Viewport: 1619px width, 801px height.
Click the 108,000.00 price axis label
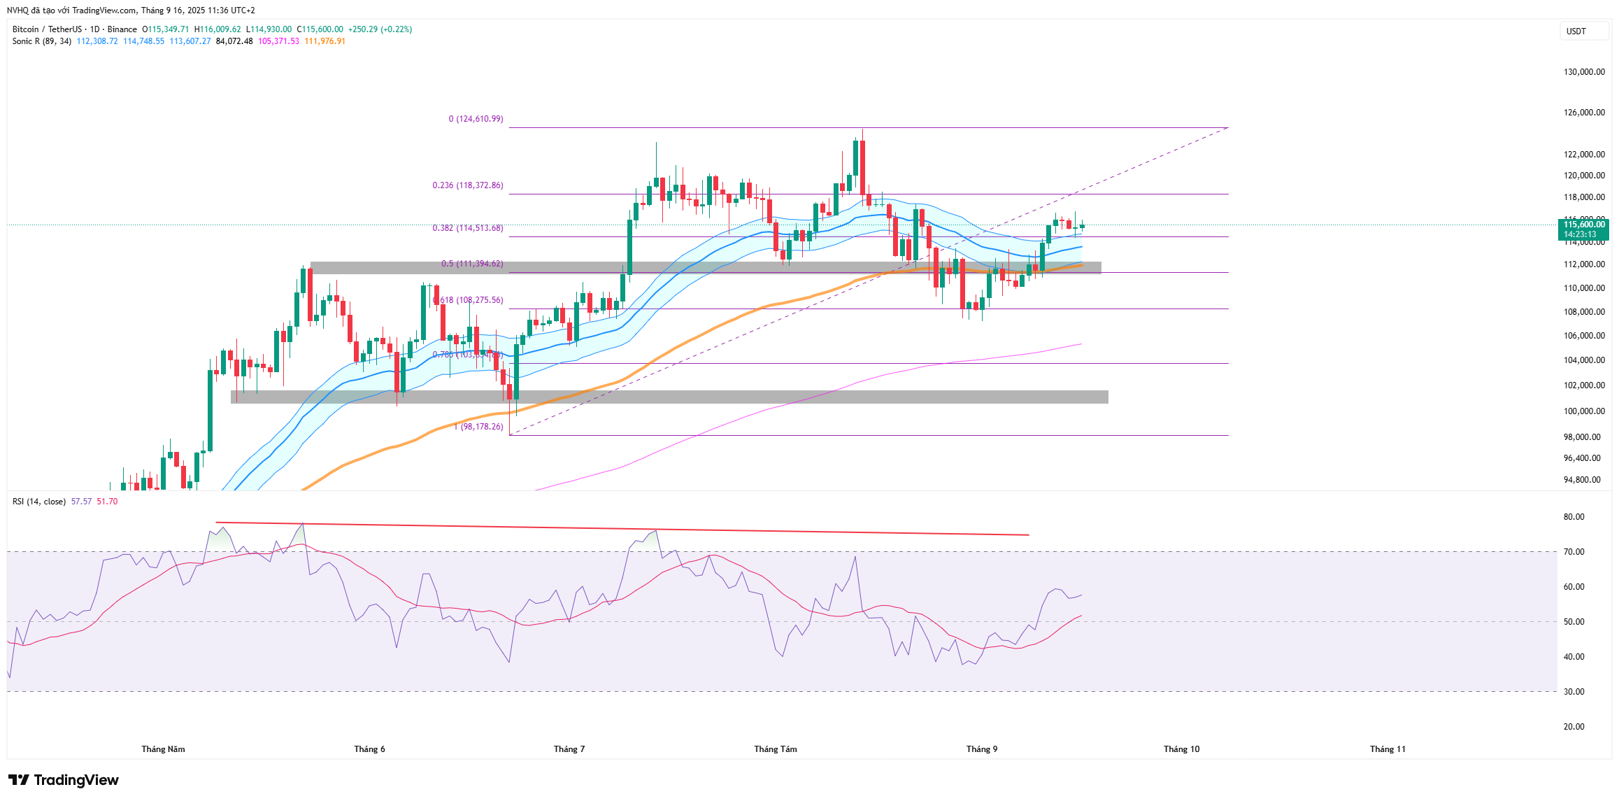[1584, 312]
